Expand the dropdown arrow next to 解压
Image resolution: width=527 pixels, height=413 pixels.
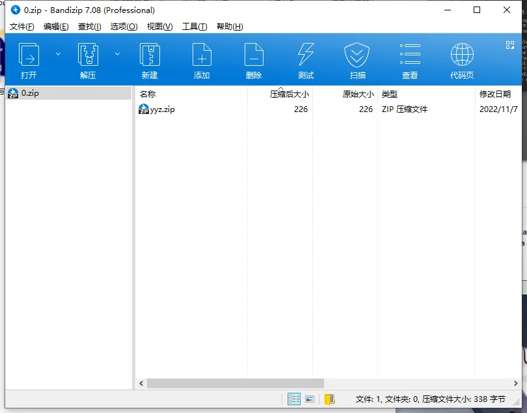click(118, 54)
